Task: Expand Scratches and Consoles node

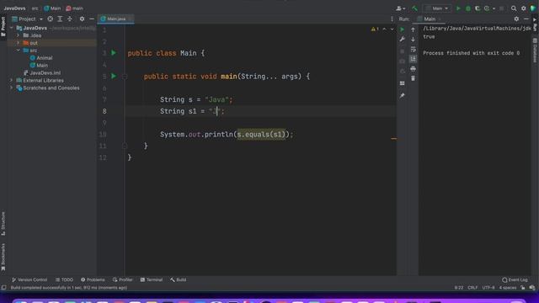Action: click(x=11, y=88)
